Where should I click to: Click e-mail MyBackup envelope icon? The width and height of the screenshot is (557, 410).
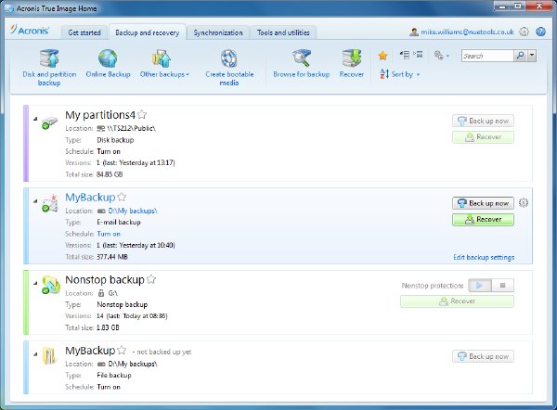tap(50, 203)
